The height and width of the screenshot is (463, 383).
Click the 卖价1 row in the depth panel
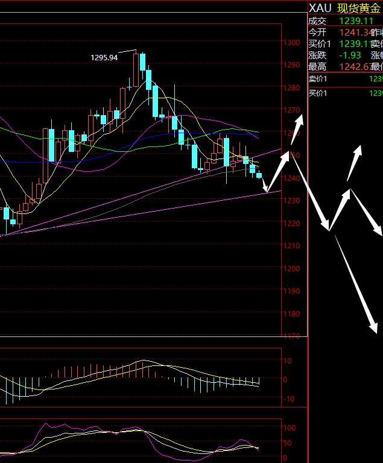[x=346, y=79]
